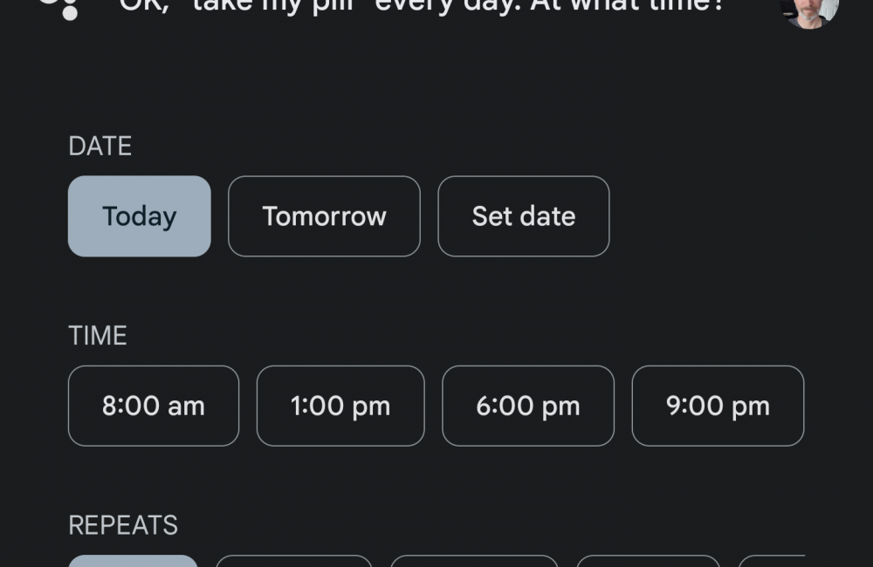Screen dimensions: 873x567
Task: Choose the 6:00 pm time option
Action: [x=528, y=406]
